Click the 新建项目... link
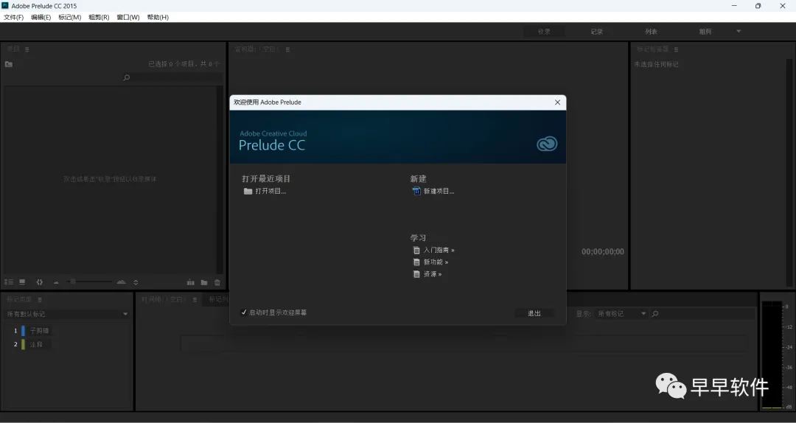The image size is (796, 423). click(439, 192)
